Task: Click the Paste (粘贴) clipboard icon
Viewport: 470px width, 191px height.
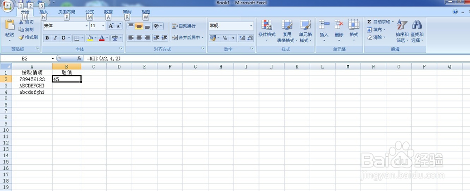Action: [9, 24]
